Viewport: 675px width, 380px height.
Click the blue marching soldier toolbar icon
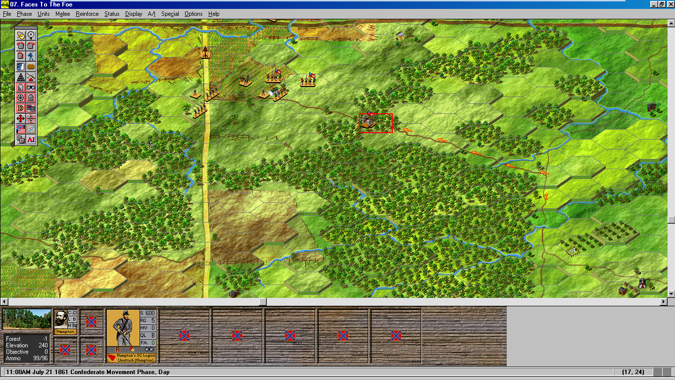[31, 56]
